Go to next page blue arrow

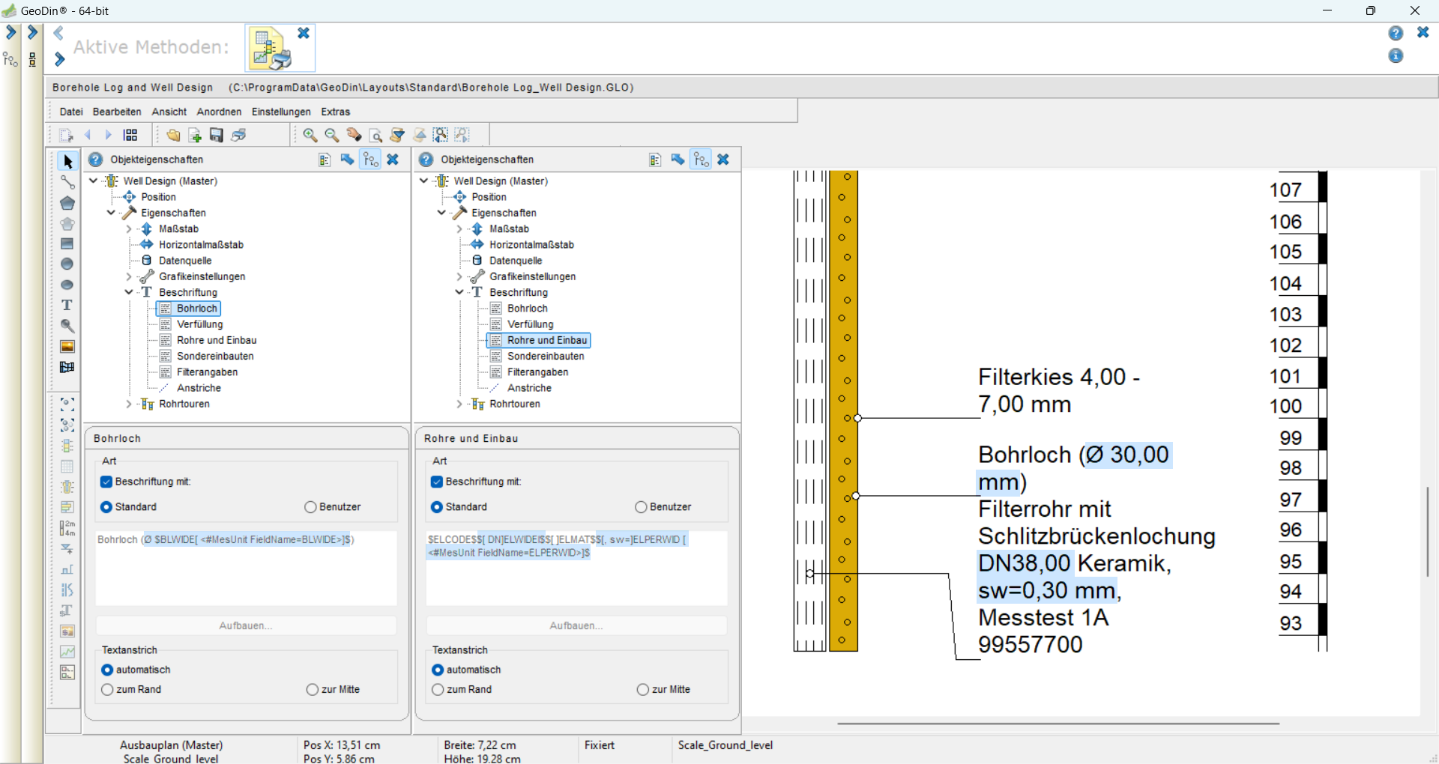pyautogui.click(x=109, y=135)
